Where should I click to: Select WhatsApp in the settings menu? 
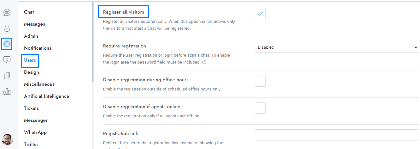tap(35, 132)
